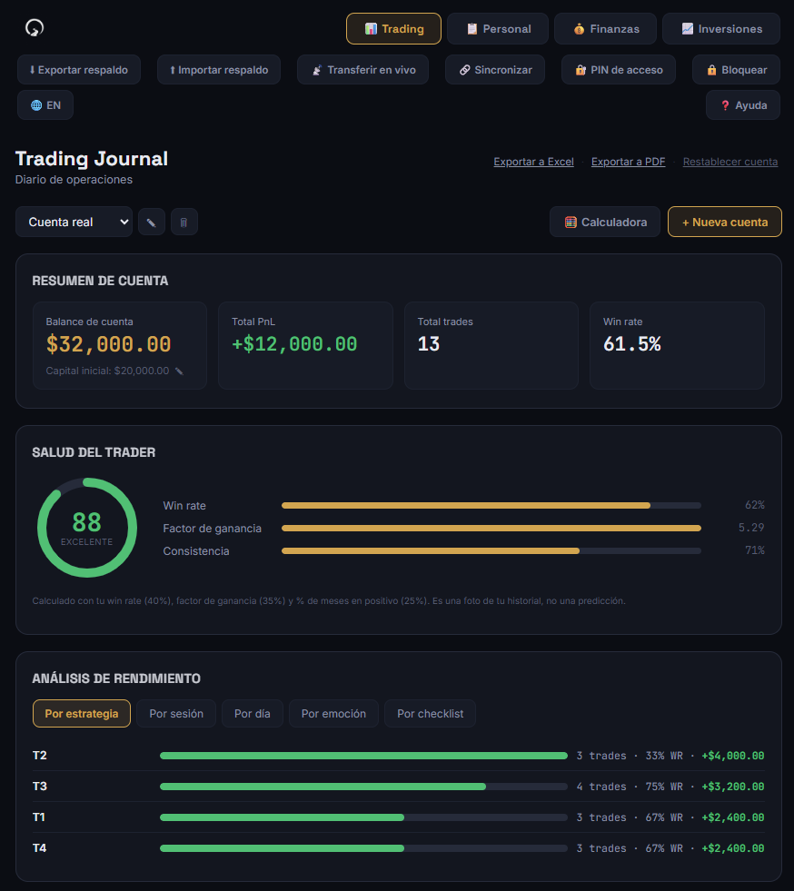Image resolution: width=794 pixels, height=891 pixels.
Task: Click the Total trades value 13
Action: pos(429,344)
